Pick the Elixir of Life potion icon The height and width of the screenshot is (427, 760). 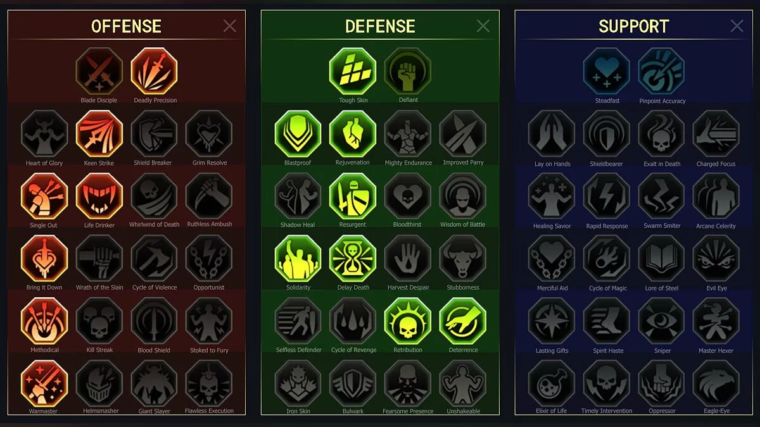552,383
